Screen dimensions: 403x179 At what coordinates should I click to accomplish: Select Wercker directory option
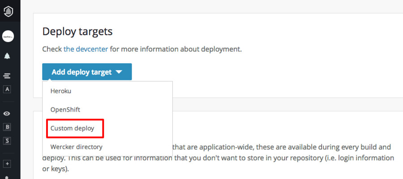click(x=76, y=147)
